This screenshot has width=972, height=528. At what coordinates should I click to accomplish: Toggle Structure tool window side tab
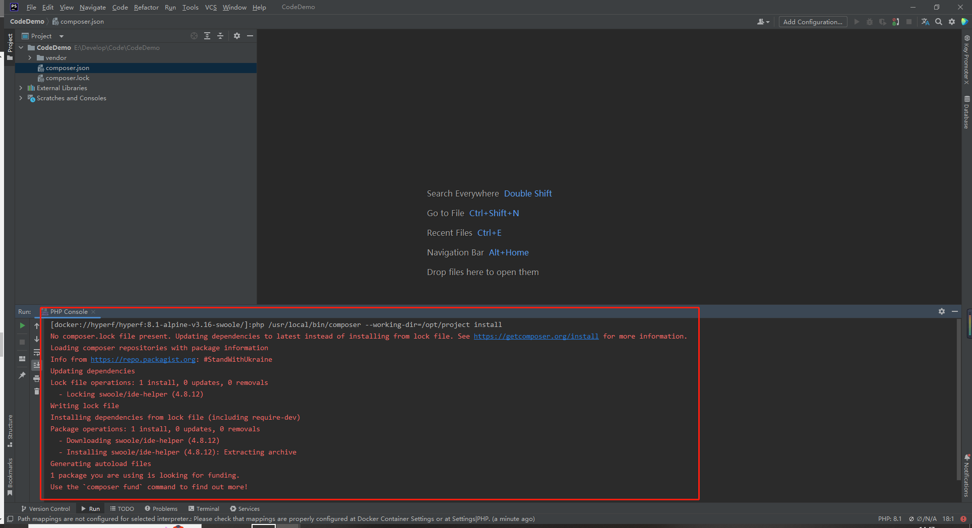[10, 430]
